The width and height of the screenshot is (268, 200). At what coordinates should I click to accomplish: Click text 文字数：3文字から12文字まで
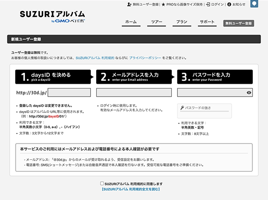coord(41,133)
